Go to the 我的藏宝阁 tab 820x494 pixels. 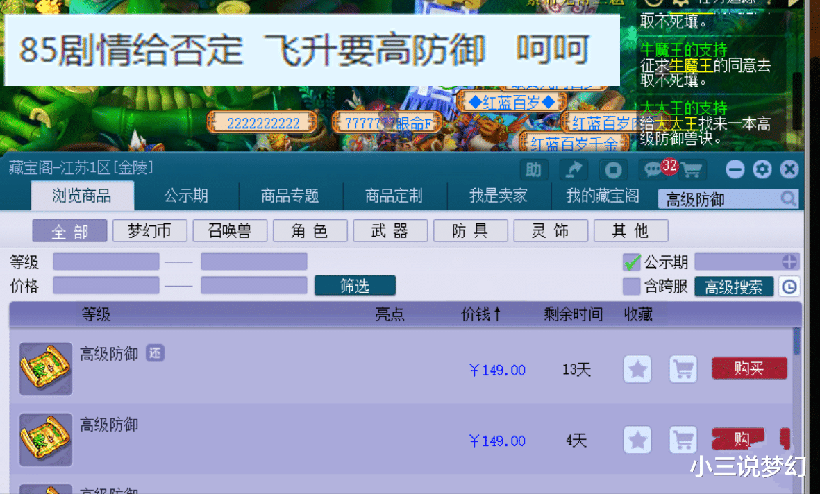coord(603,196)
